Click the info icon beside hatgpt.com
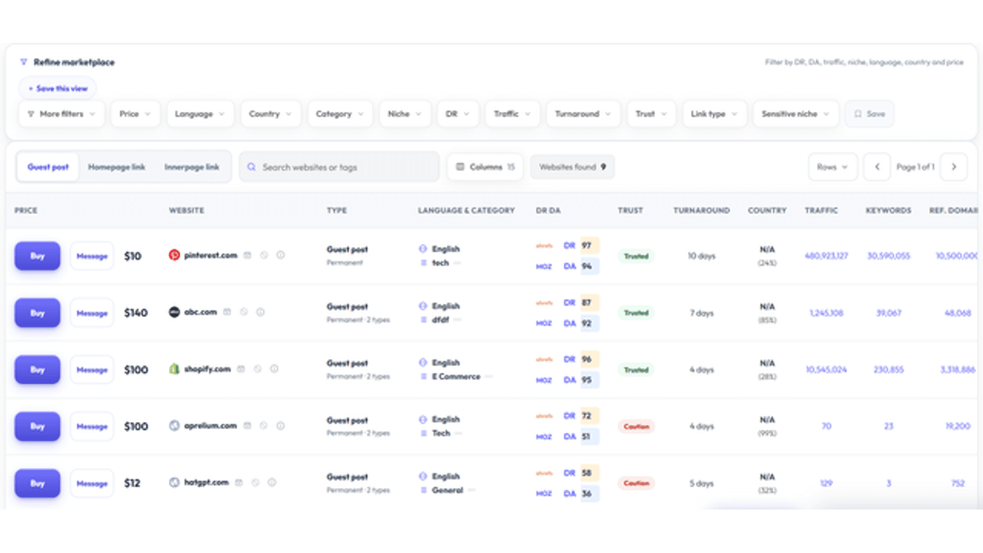Image resolution: width=983 pixels, height=553 pixels. 272,482
